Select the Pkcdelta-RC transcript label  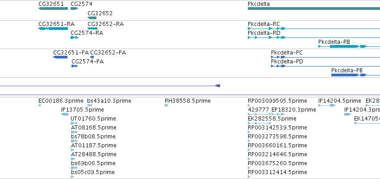point(263,24)
